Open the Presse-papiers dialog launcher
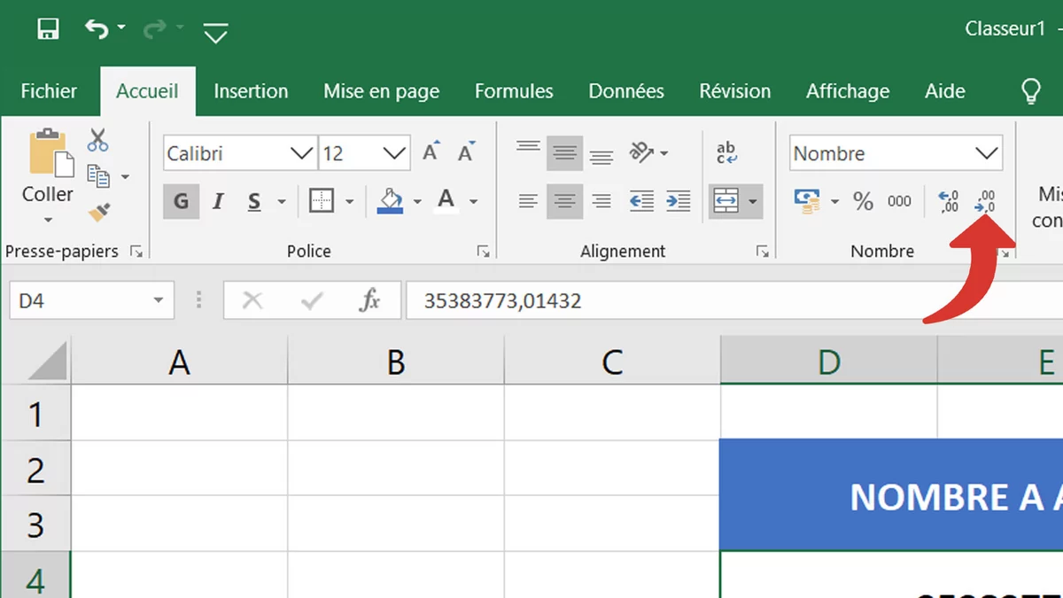The width and height of the screenshot is (1063, 598). [x=136, y=252]
